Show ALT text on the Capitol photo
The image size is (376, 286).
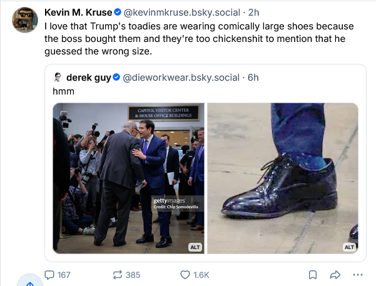(195, 247)
